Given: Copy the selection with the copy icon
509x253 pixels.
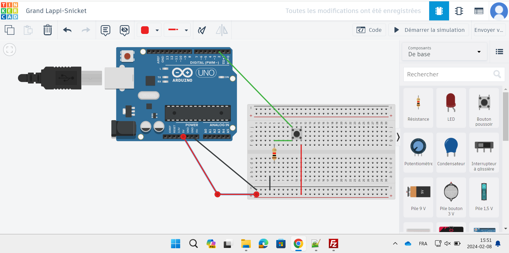Looking at the screenshot, I should click(x=10, y=30).
